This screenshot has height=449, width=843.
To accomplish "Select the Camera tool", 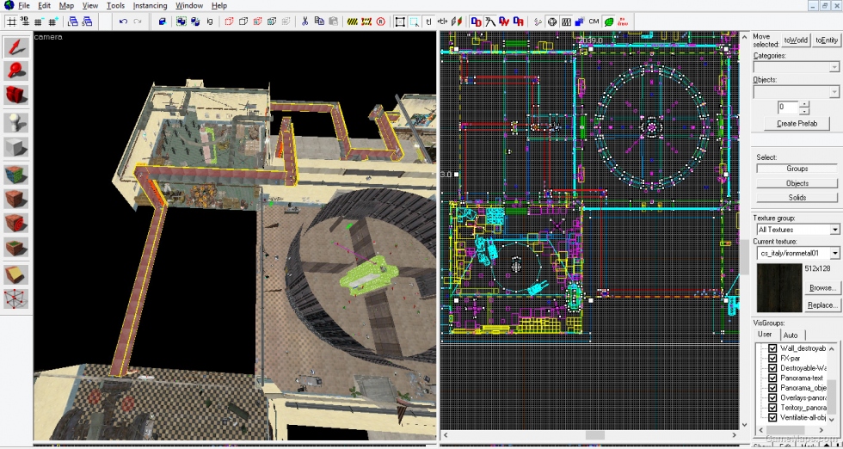I will (x=16, y=95).
